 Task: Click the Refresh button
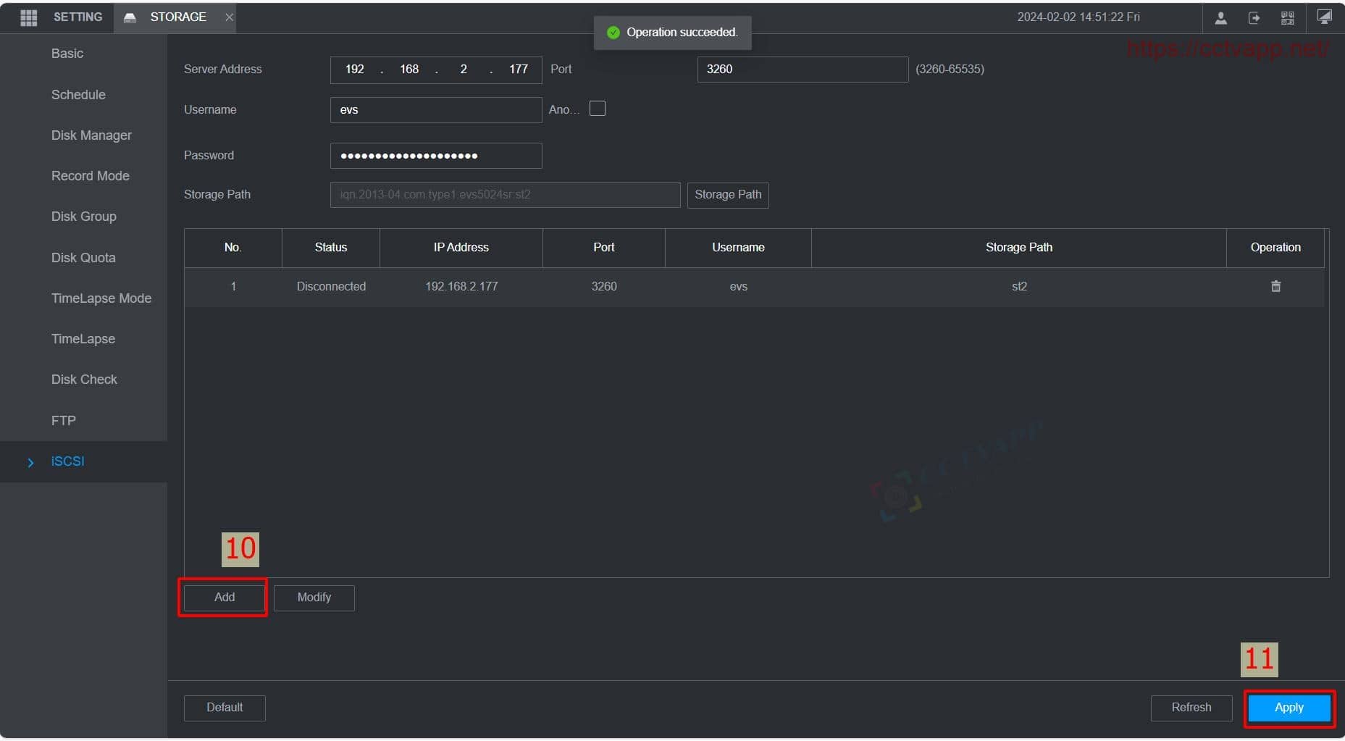click(1191, 708)
